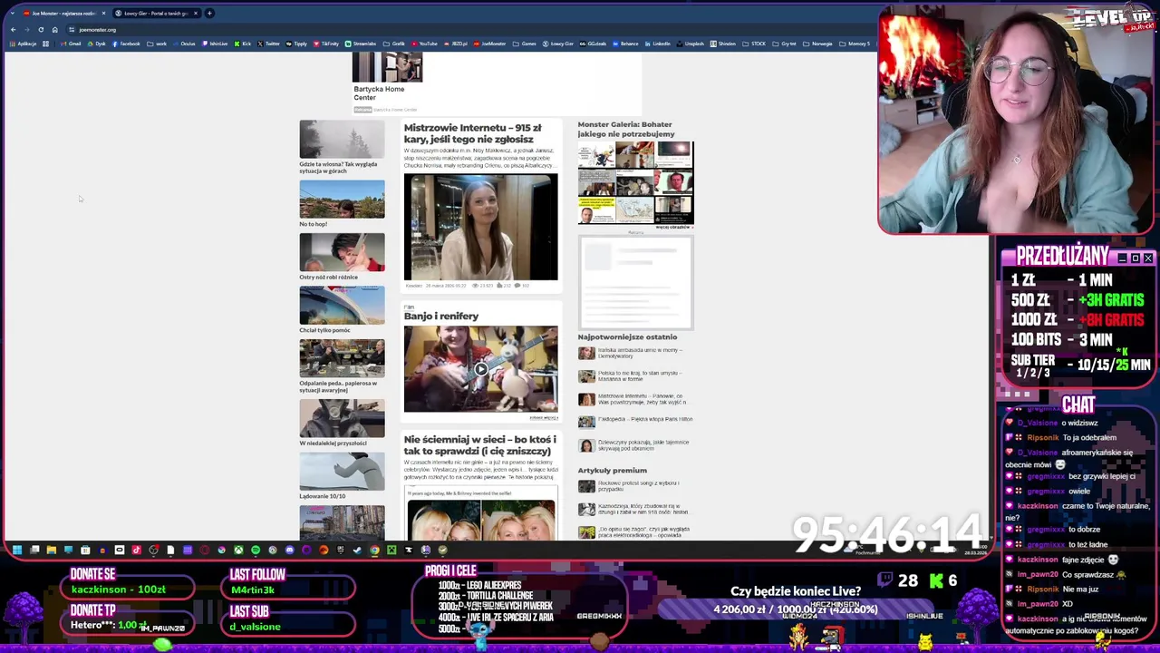Open the TikFinity bookmark

pos(326,44)
